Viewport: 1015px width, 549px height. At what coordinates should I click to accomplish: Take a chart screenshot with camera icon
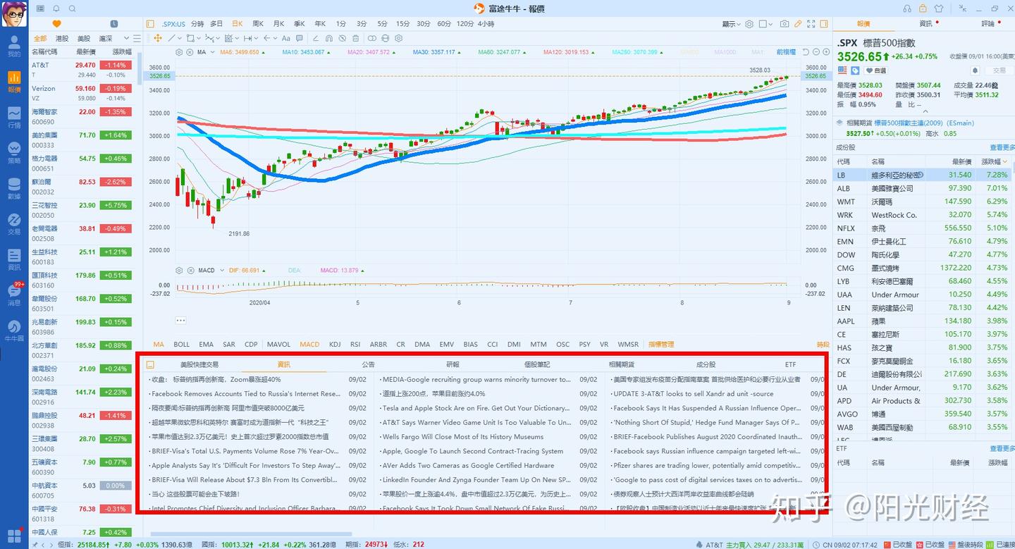[785, 23]
